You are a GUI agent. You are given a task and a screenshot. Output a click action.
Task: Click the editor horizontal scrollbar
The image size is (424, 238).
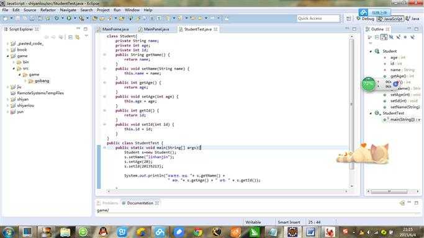pos(227,191)
